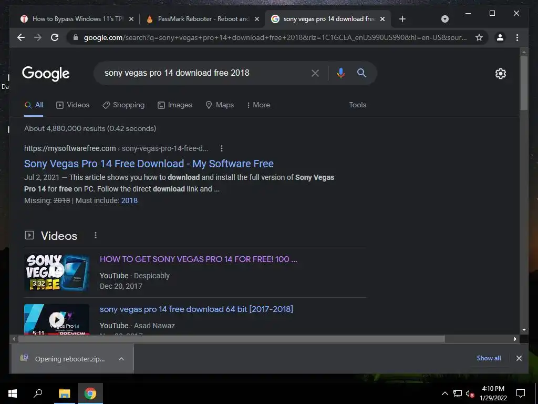Switch to PassMark Rebooter tab

[202, 19]
